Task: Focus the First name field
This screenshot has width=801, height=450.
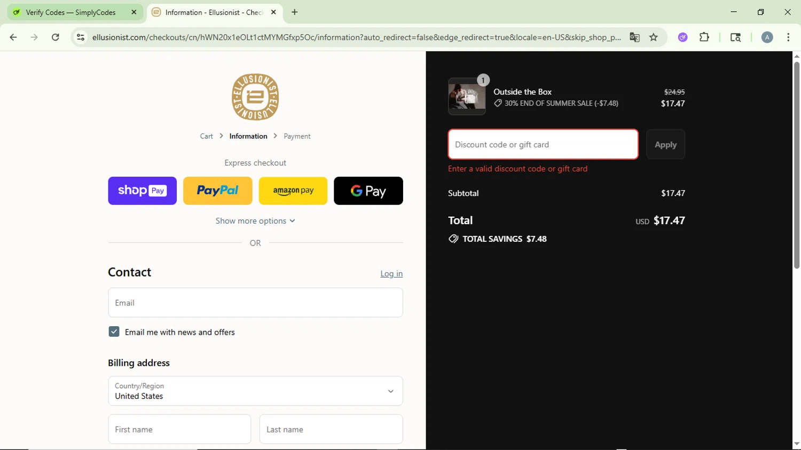Action: point(179,429)
